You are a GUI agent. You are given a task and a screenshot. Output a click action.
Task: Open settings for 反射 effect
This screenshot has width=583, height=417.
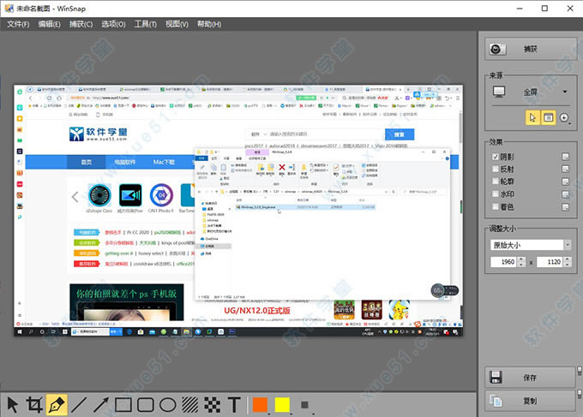pos(565,169)
